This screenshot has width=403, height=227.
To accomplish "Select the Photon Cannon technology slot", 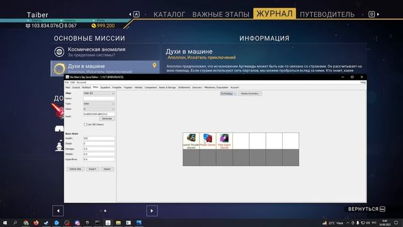I will (x=208, y=141).
